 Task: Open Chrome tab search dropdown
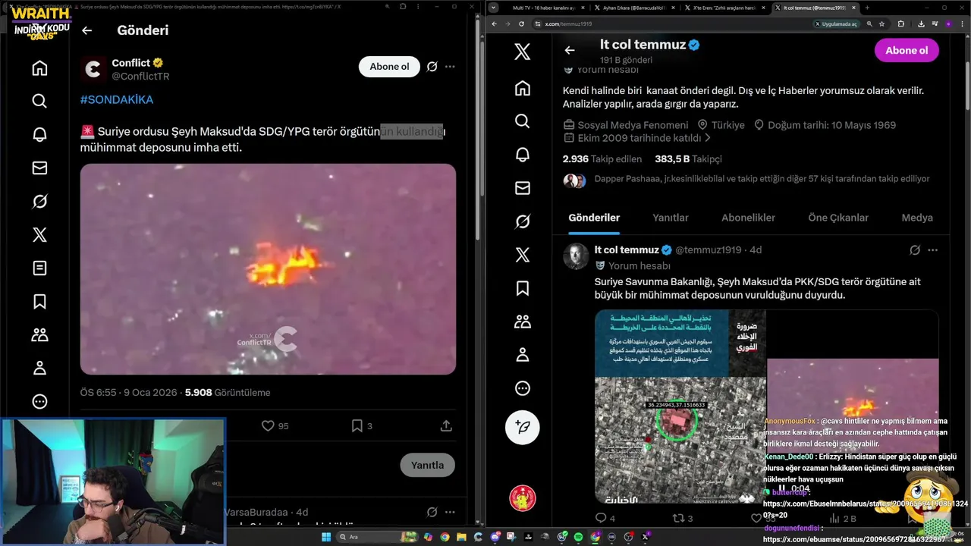click(x=494, y=8)
